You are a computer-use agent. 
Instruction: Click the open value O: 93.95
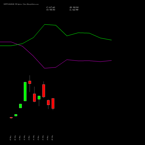click(51, 10)
